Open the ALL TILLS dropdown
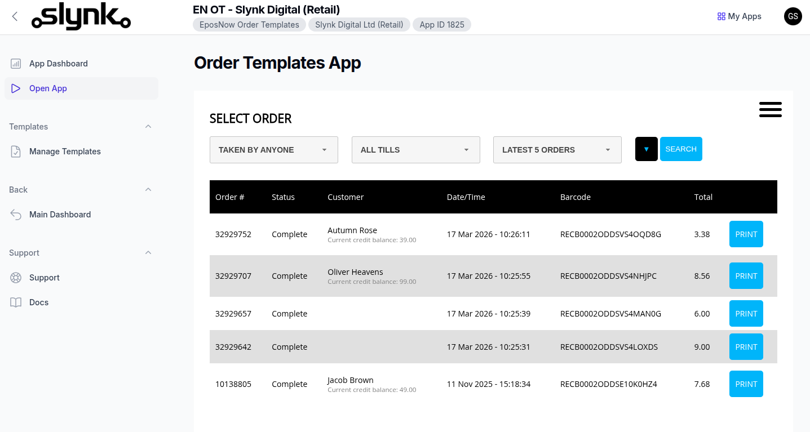Screen dimensions: 810x432 click(415, 150)
